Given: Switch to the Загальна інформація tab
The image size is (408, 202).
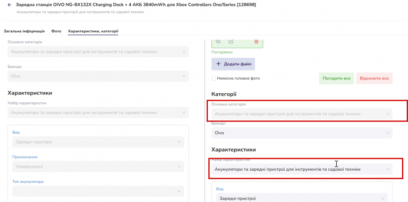Looking at the screenshot, I should coord(24,31).
